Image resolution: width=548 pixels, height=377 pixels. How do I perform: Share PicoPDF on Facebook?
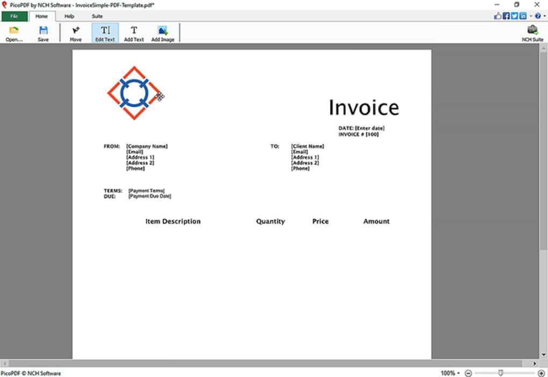point(506,16)
